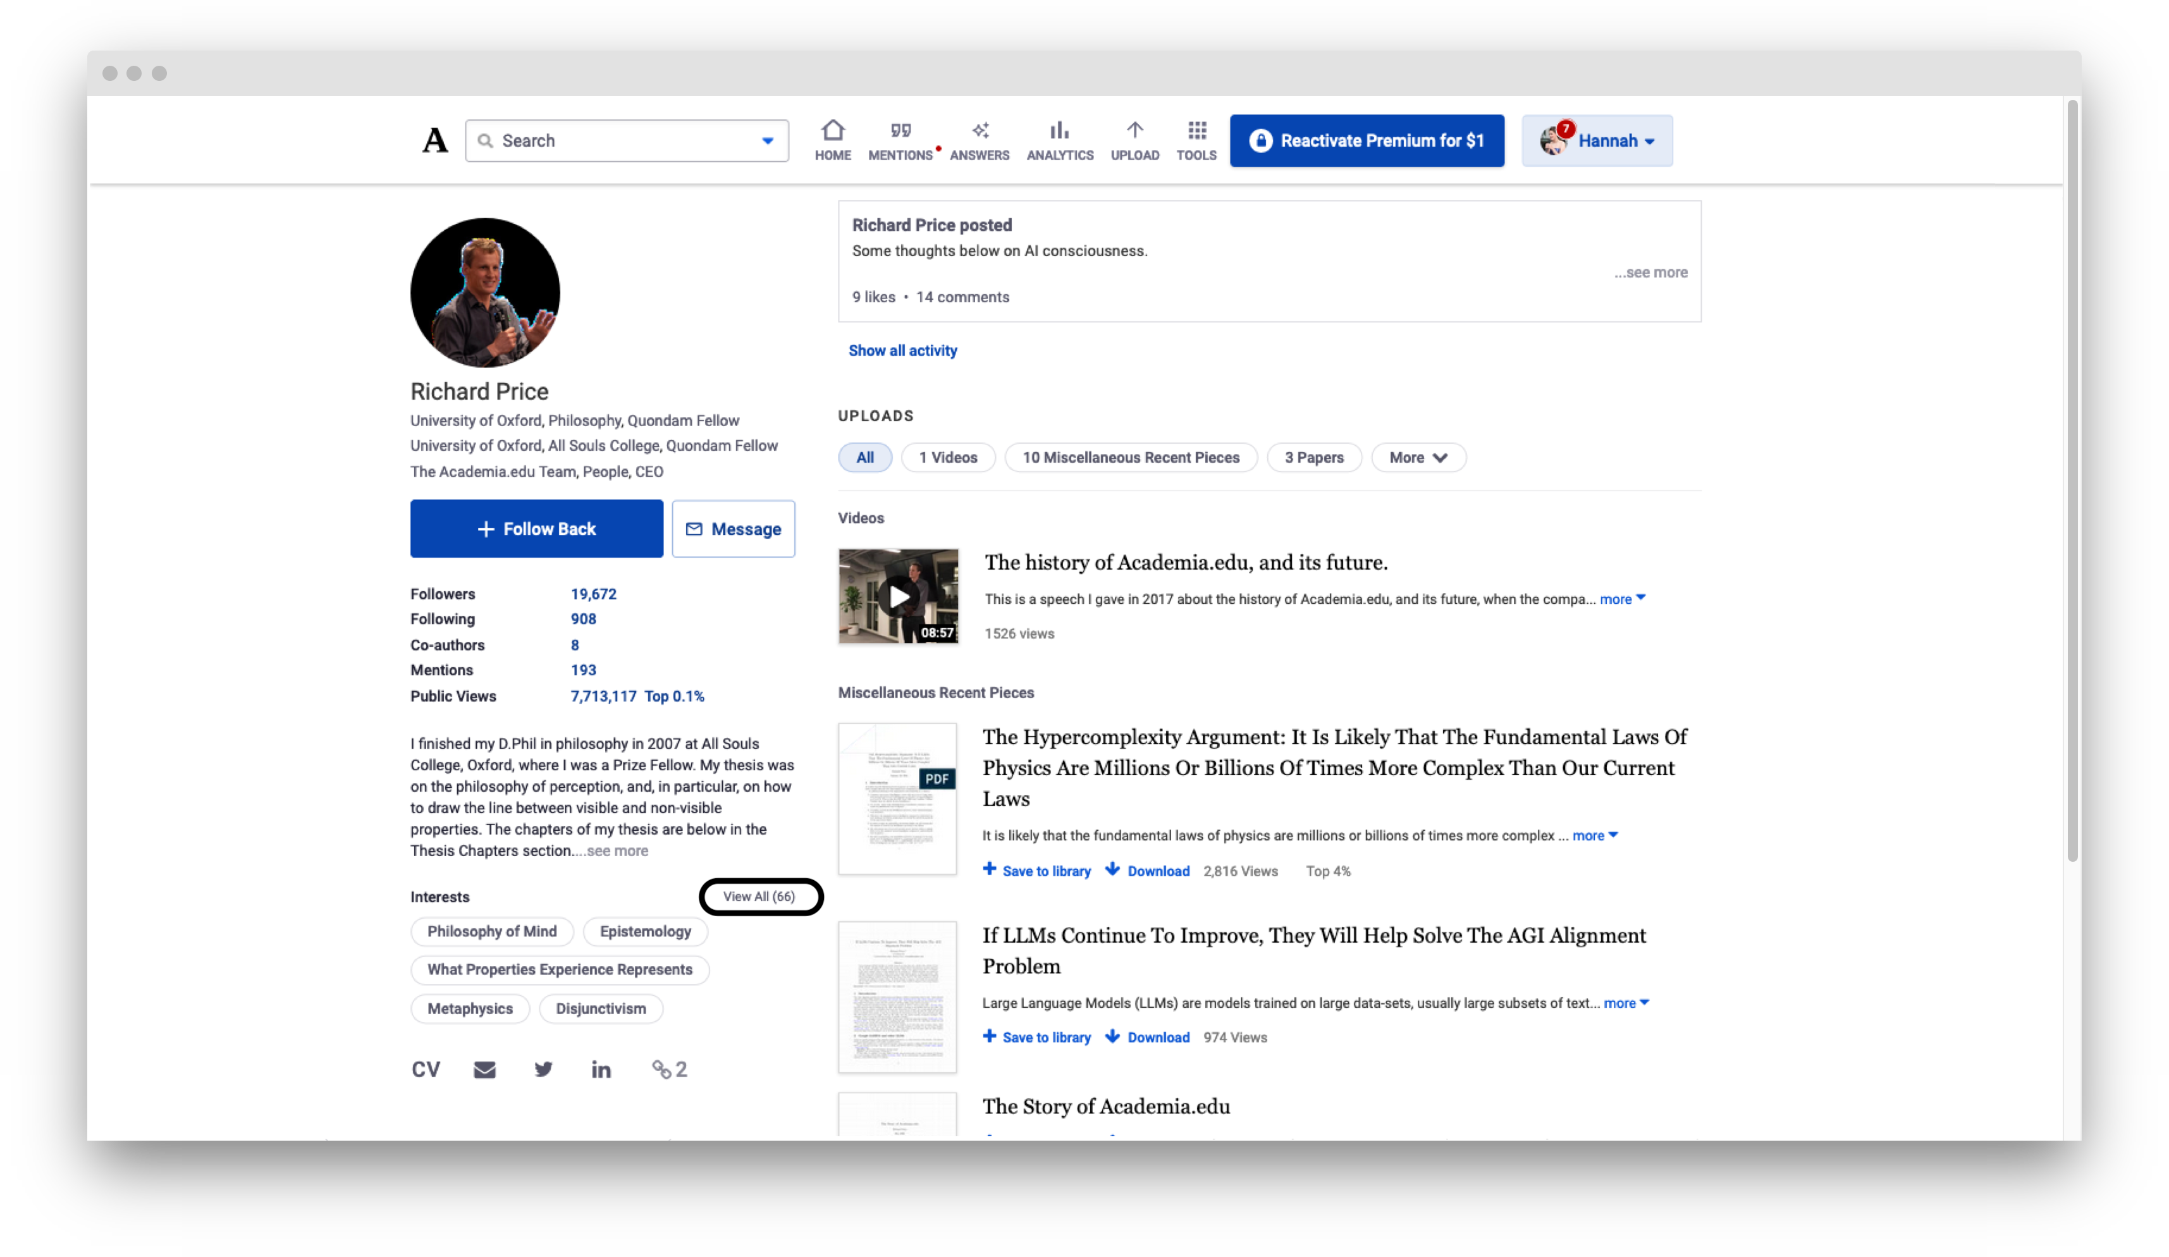Open the co-authors count 8

[574, 644]
